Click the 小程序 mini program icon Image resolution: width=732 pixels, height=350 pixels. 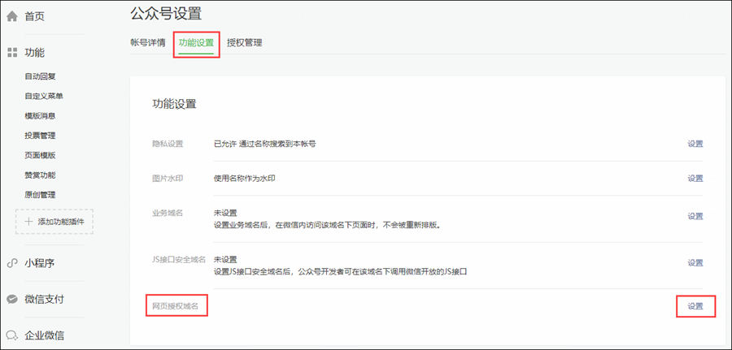(x=12, y=263)
